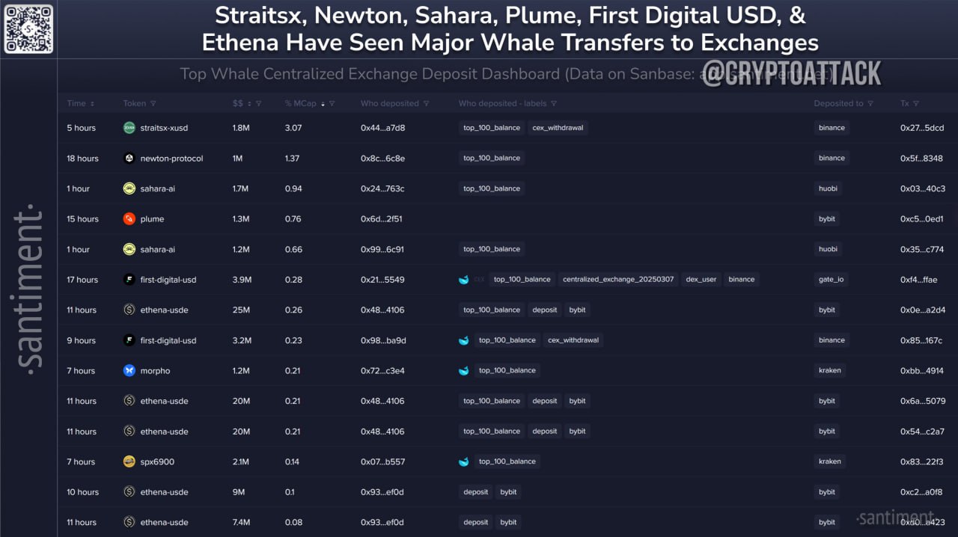Click the whale icon in morpho row
The height and width of the screenshot is (537, 958).
(x=464, y=370)
